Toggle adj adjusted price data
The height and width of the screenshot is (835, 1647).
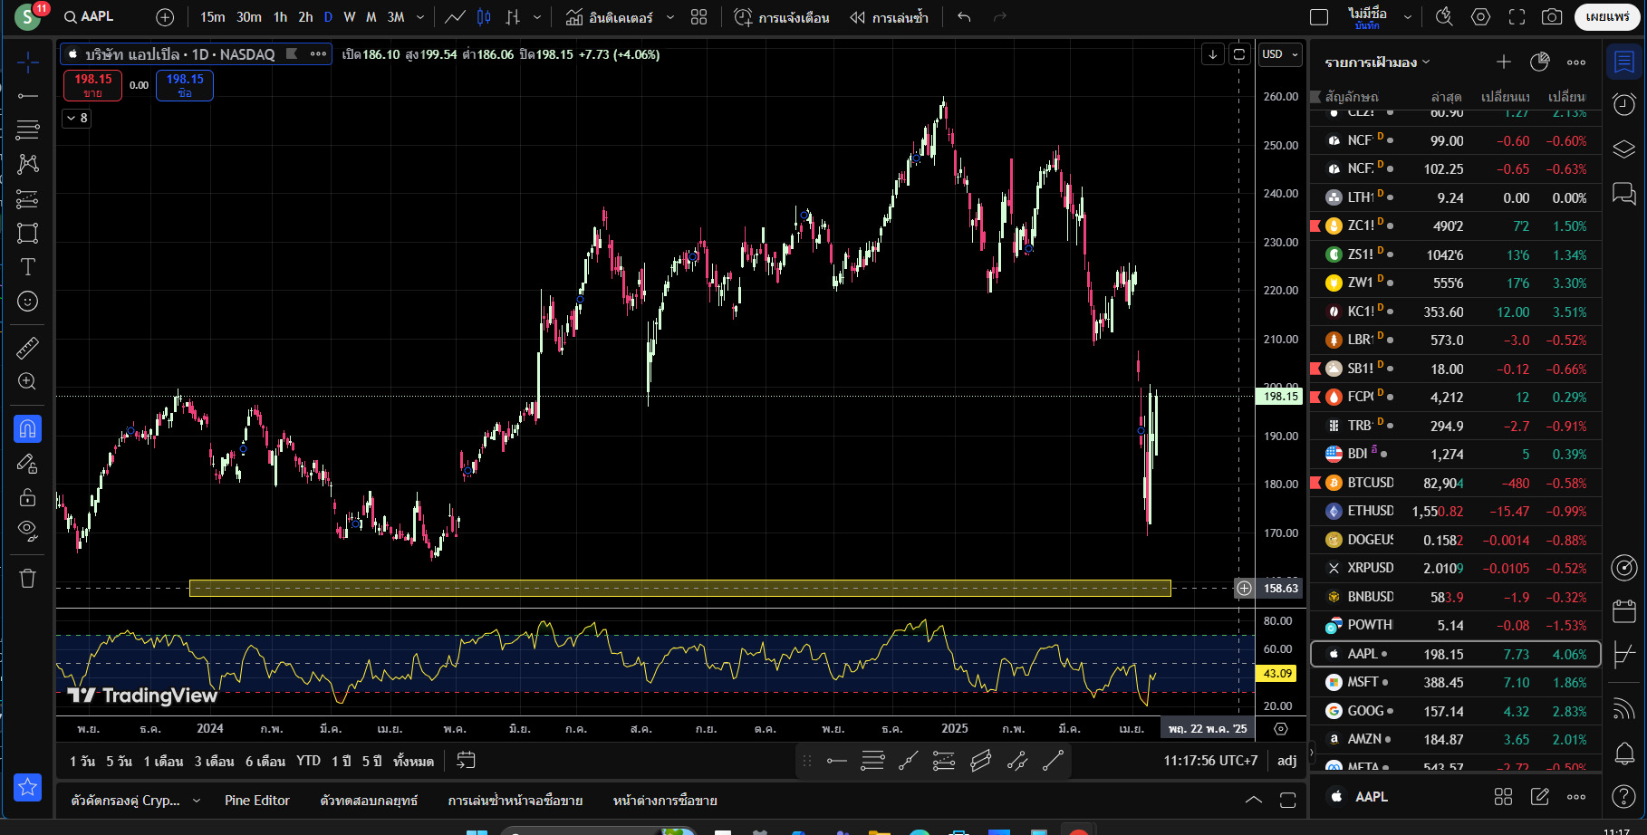coord(1286,761)
